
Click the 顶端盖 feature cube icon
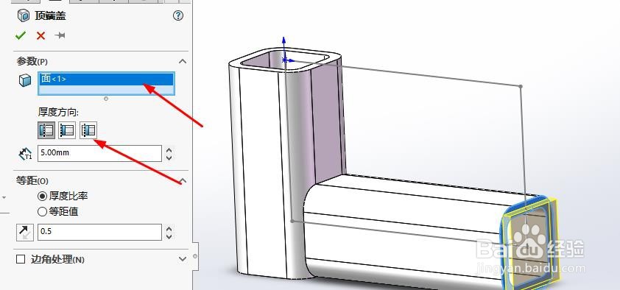pos(24,15)
